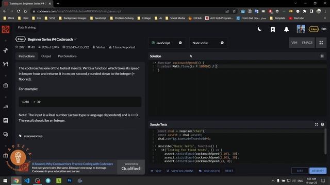Viewport: 330px width, 185px height.
Task: Open the Leaders trending sidebar icon
Action: [x=6, y=107]
